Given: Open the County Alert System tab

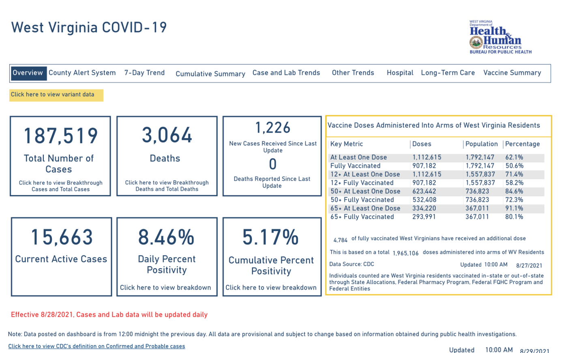Looking at the screenshot, I should [82, 73].
